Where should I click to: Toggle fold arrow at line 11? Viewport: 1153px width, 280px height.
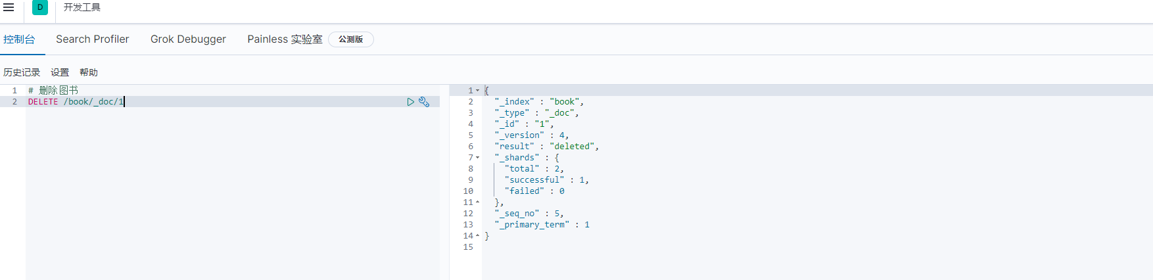tap(478, 202)
